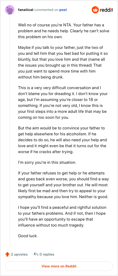
Task: Click the paragraph starting "This is a very very difficult"
Action: click(x=63, y=103)
